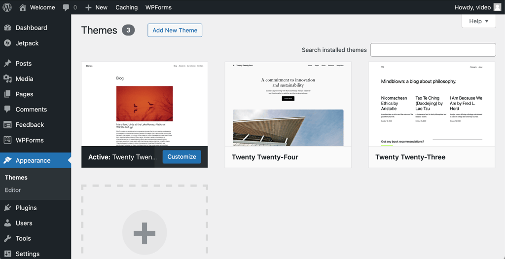
Task: Click the Users person icon
Action: coord(7,223)
